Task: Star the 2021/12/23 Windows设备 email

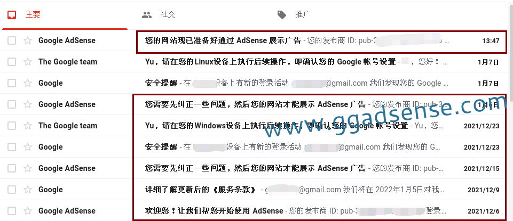Action: pos(28,126)
